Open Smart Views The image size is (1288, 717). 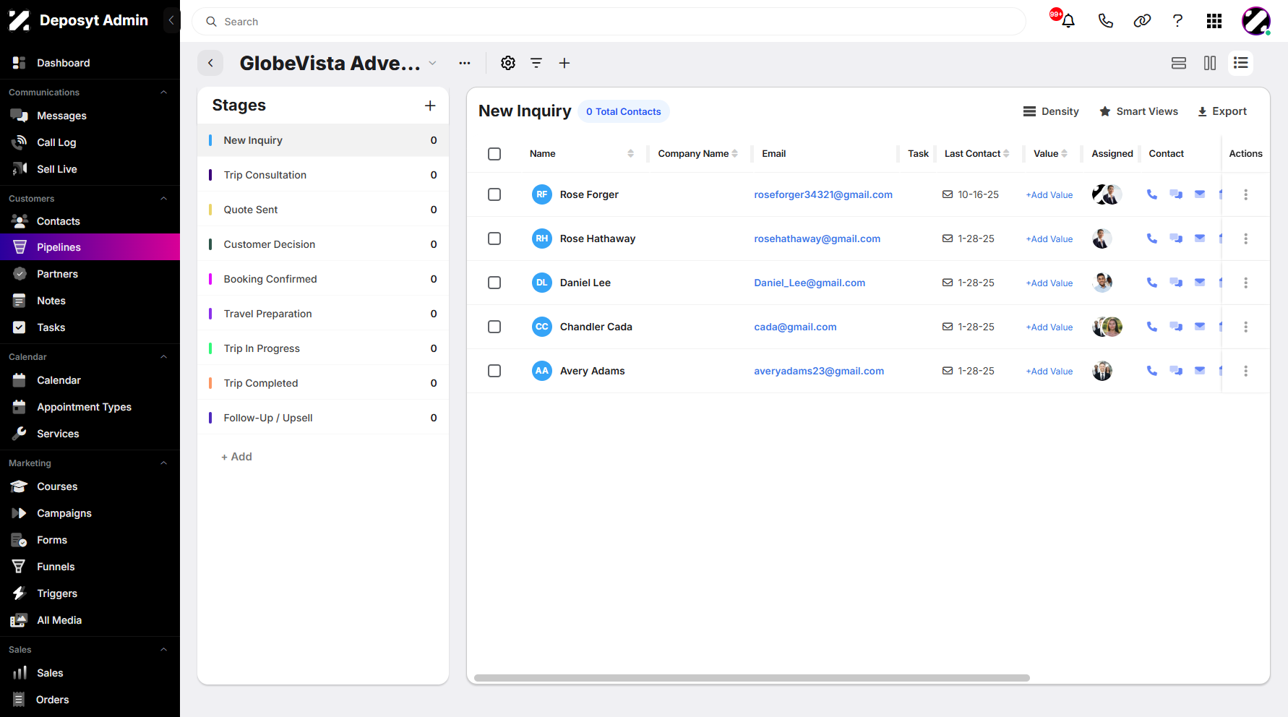click(1138, 111)
